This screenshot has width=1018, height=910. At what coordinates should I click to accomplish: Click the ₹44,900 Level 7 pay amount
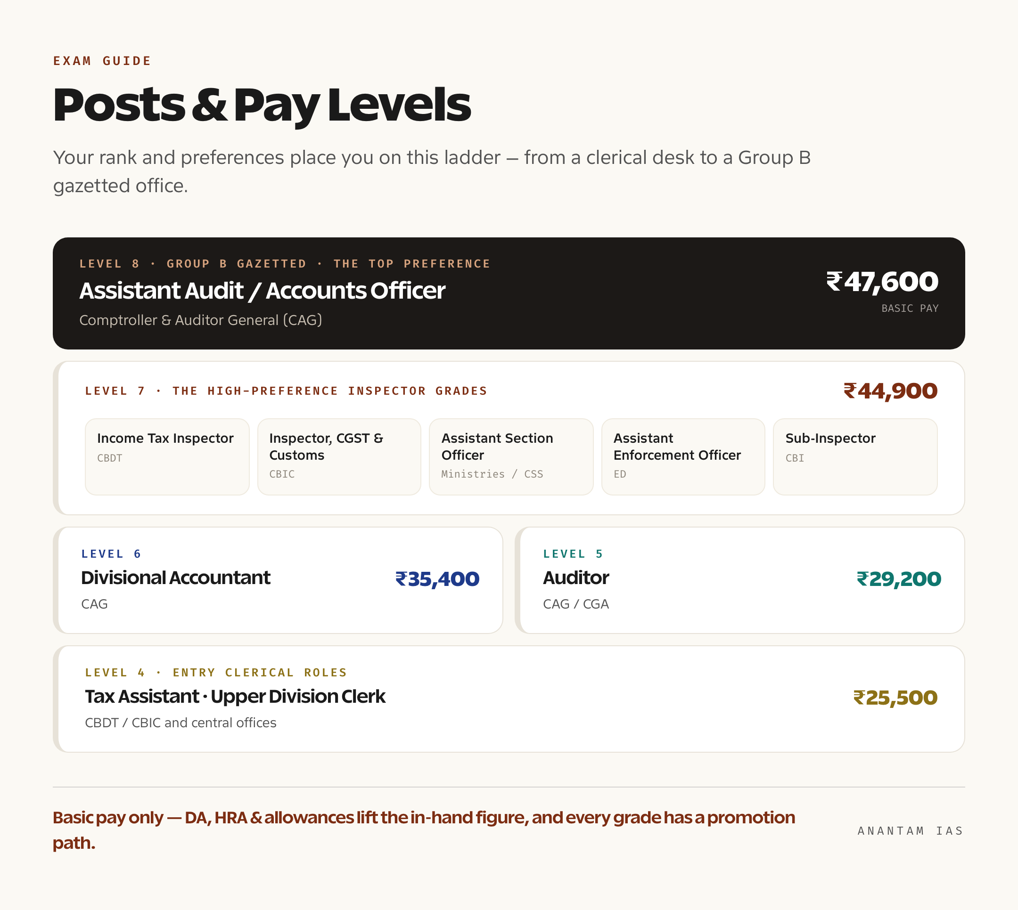point(890,391)
